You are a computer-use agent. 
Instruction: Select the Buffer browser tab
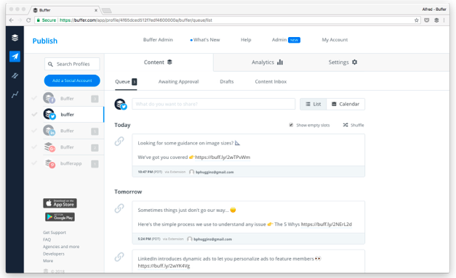click(x=65, y=10)
